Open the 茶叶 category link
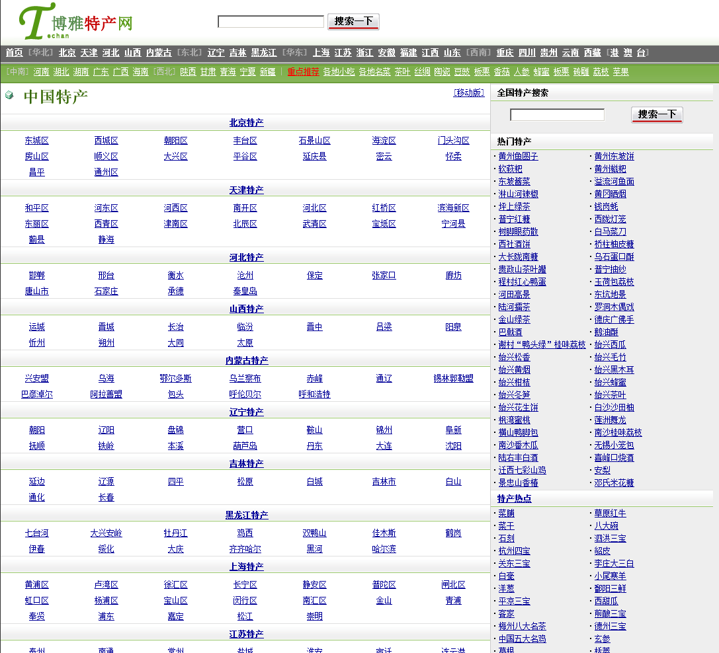The width and height of the screenshot is (719, 653). pyautogui.click(x=402, y=72)
